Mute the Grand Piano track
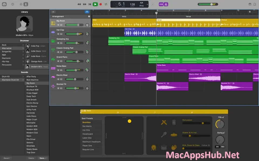 pyautogui.click(x=58, y=61)
